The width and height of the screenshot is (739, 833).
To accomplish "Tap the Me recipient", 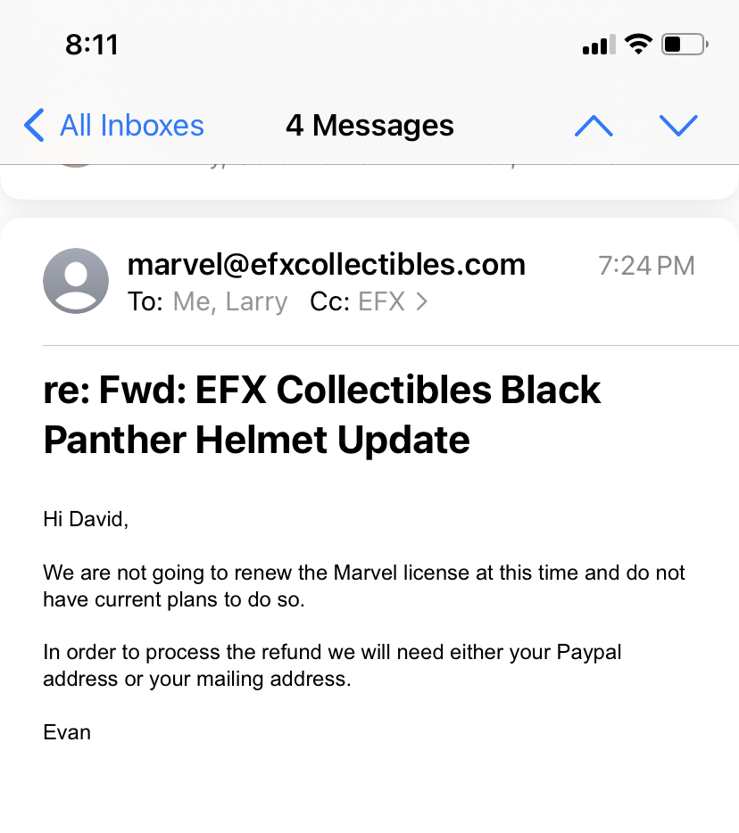I will click(x=195, y=301).
